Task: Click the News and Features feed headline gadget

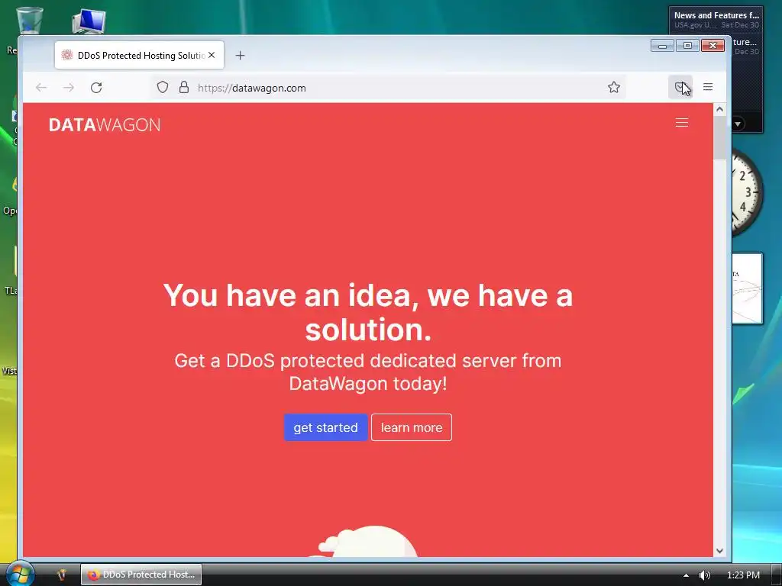Action: pyautogui.click(x=716, y=20)
